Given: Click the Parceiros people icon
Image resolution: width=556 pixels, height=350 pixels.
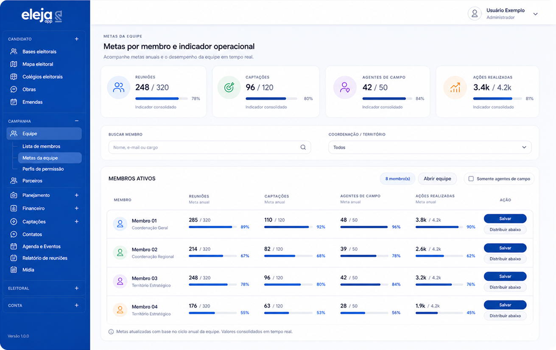Looking at the screenshot, I should pyautogui.click(x=14, y=181).
